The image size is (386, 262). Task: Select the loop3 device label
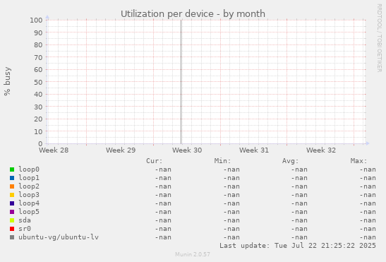pos(29,195)
